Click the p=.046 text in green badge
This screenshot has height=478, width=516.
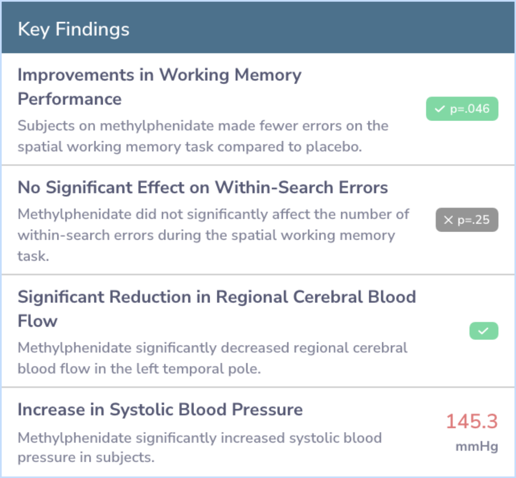coord(470,109)
